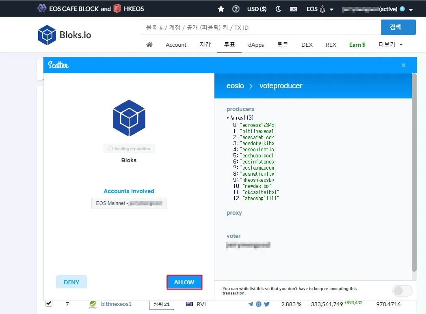The height and width of the screenshot is (314, 426).
Task: Select producer entry "okcapitalbp1"
Action: pos(261,192)
